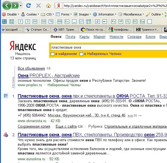
Task: Click the 'Сохраненная копия' link
Action: pos(34,126)
